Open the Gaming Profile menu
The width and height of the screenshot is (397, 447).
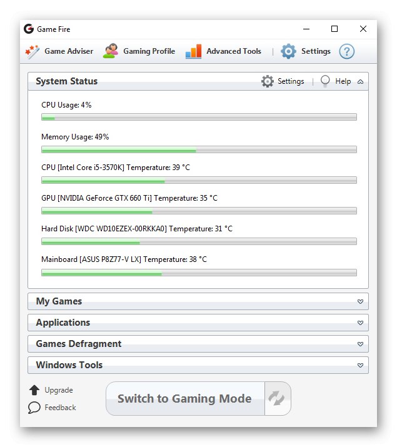pyautogui.click(x=149, y=51)
